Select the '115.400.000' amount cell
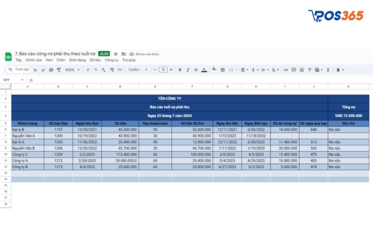This screenshot has height=249, width=373. 120,154
